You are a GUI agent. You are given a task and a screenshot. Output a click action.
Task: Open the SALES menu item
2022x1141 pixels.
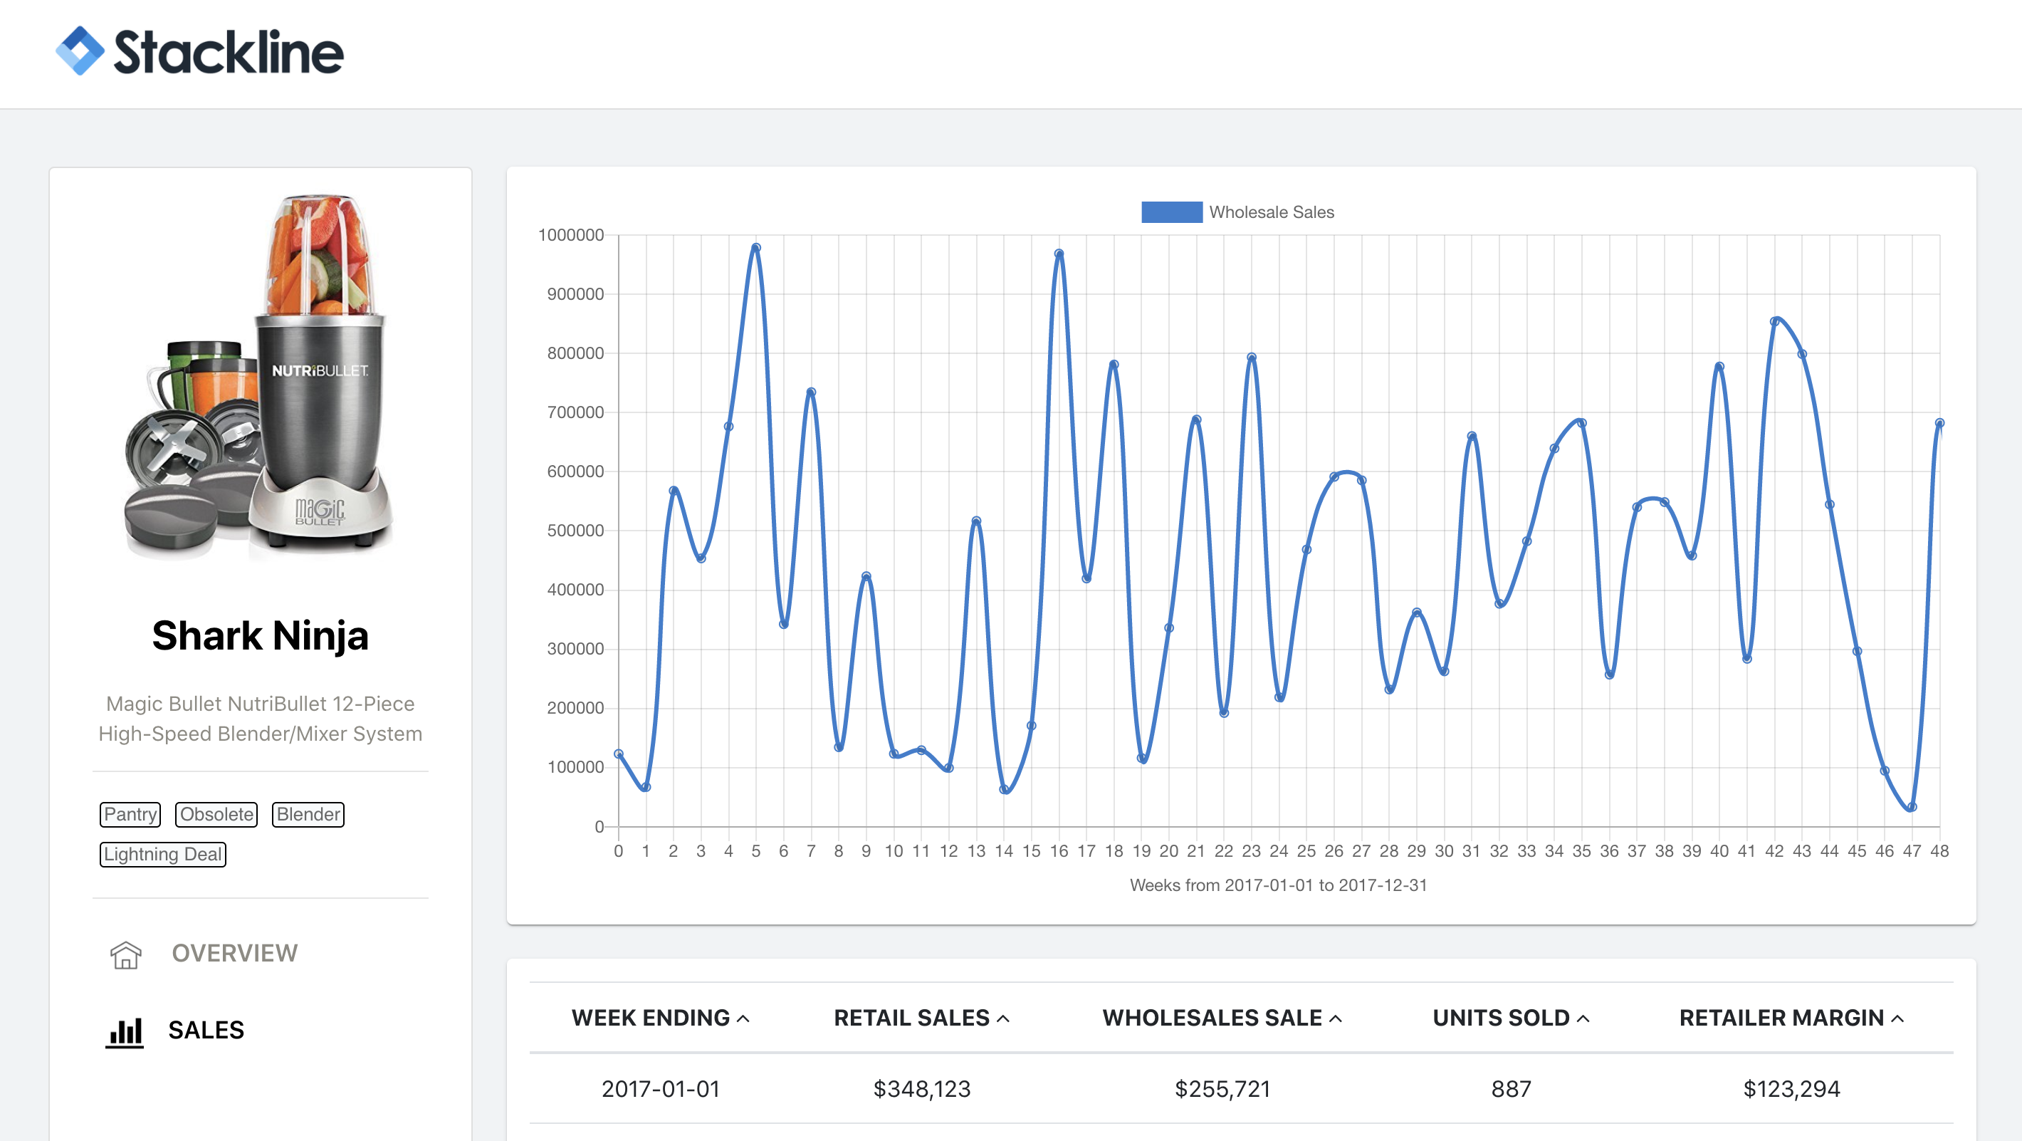[x=206, y=1031]
